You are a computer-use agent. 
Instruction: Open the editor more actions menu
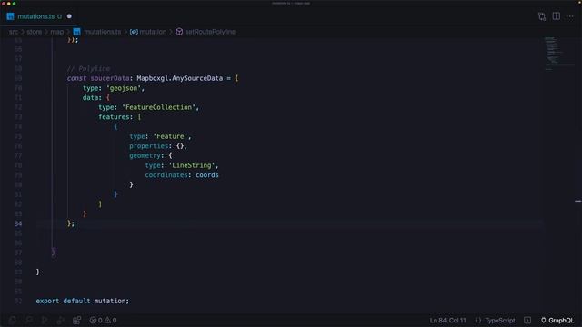click(570, 16)
